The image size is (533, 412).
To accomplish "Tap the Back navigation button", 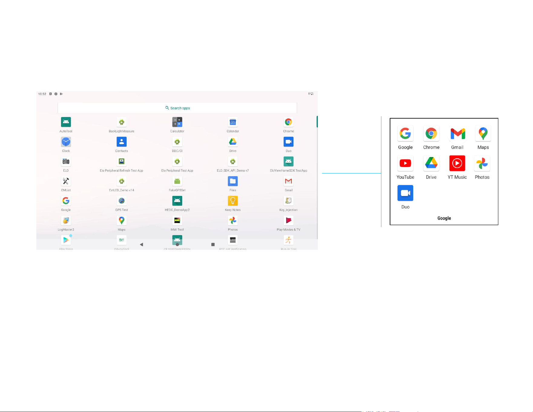I will point(141,244).
